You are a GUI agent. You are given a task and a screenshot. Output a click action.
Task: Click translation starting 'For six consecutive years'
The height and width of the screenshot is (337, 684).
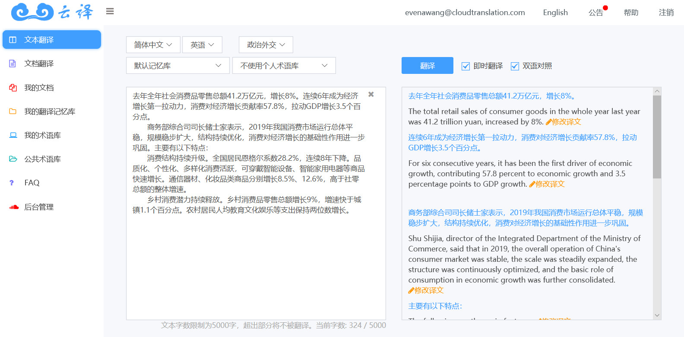[520, 174]
